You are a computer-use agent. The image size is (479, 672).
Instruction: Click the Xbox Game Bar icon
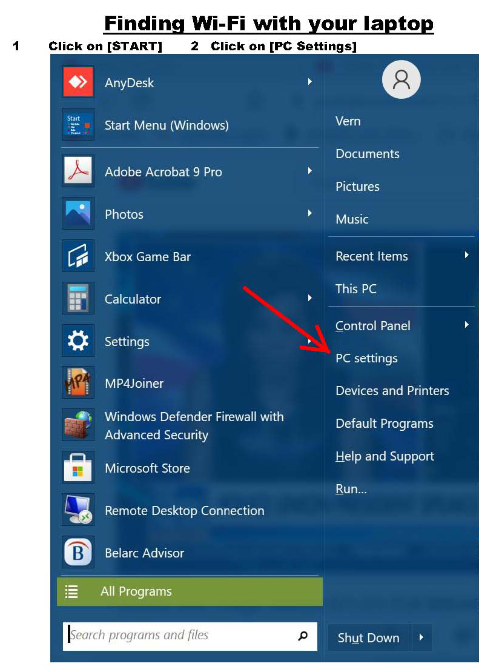point(78,256)
